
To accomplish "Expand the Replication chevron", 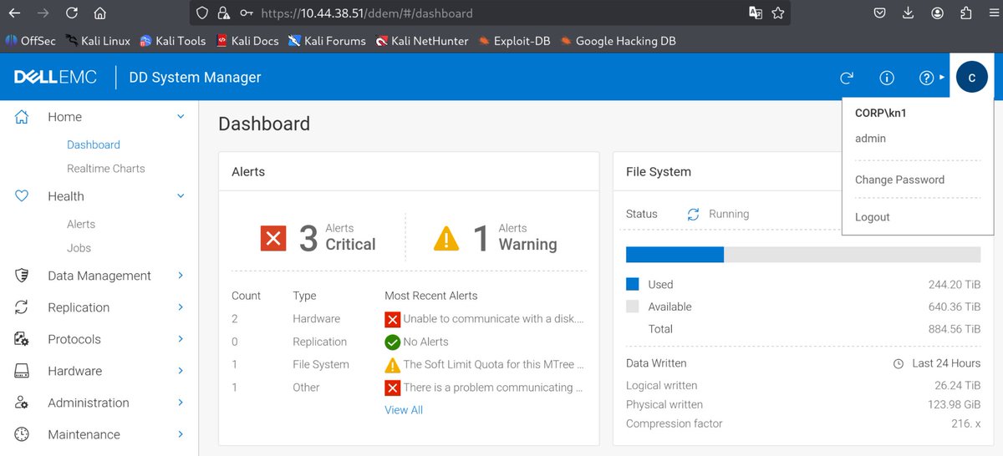I will 181,307.
